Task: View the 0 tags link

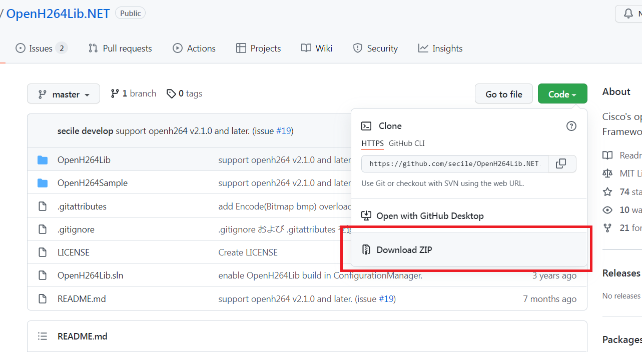Action: 185,93
